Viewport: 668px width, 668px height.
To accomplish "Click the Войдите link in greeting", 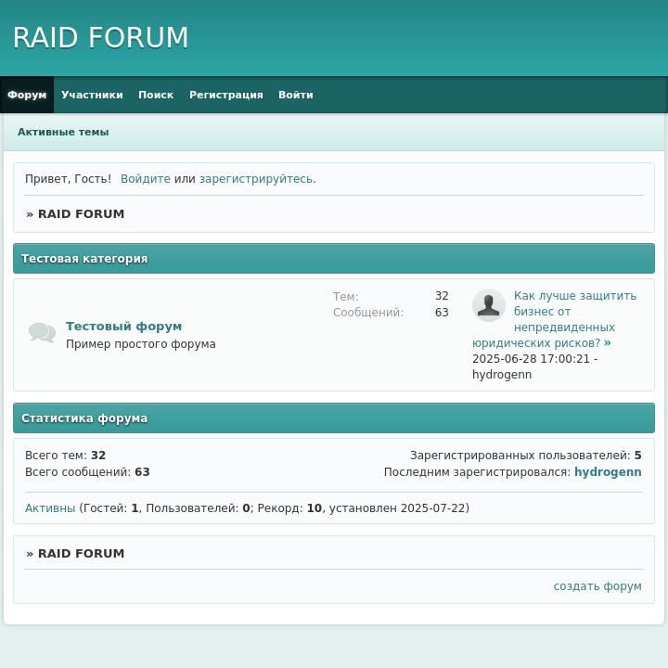I will [145, 179].
